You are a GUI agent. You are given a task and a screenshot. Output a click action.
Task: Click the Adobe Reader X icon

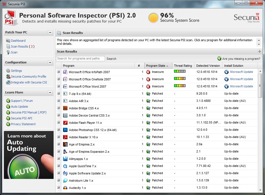click(x=65, y=137)
